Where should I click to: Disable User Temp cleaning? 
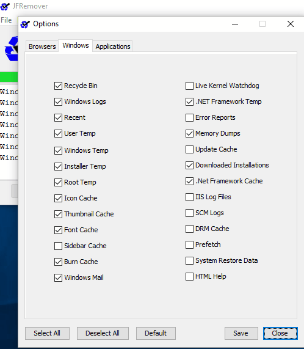58,133
